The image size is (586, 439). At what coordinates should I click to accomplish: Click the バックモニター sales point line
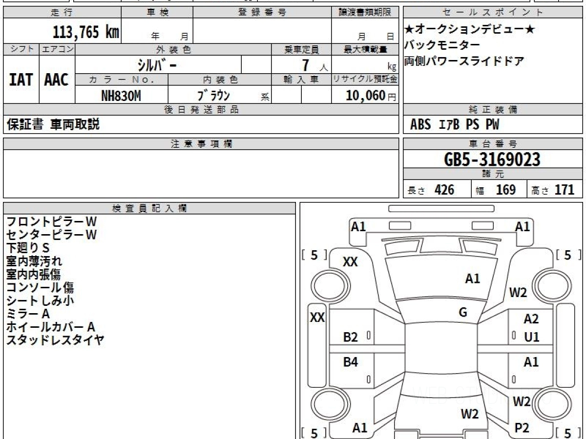point(442,45)
